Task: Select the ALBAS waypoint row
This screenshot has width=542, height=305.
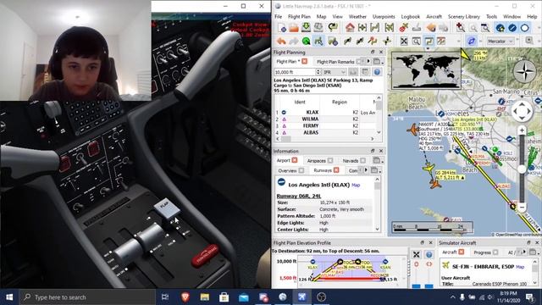Action: [325, 132]
